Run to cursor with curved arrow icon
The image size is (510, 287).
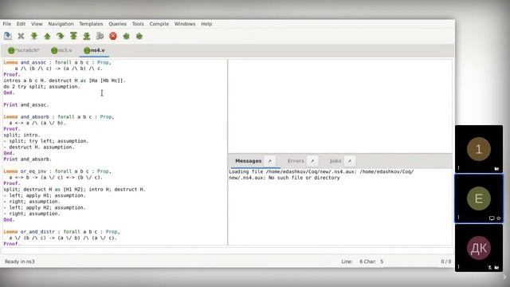[x=61, y=36]
